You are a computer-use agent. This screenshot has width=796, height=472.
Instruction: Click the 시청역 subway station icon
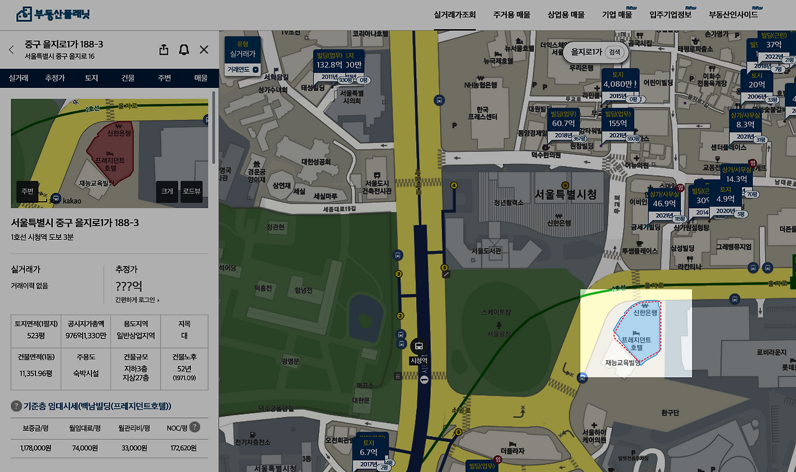pyautogui.click(x=419, y=347)
